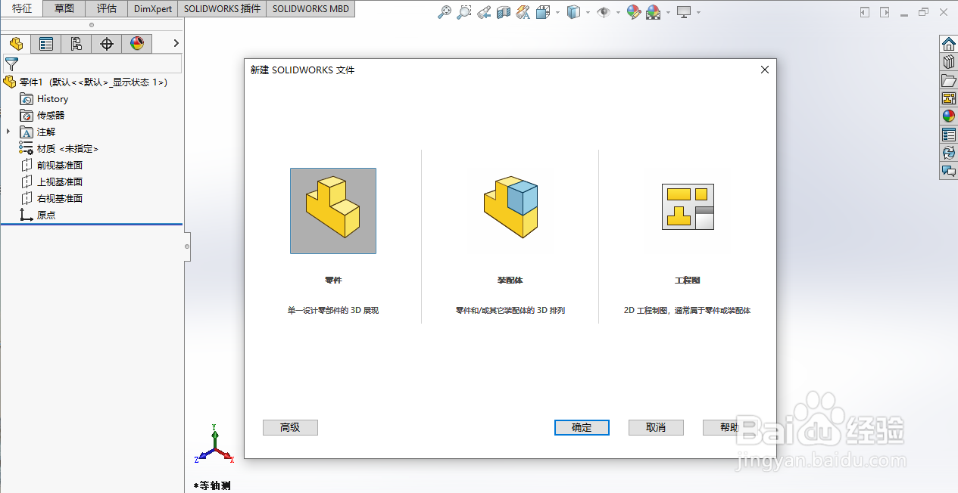Viewport: 958px width, 493px height.
Task: Click the expand-right window arrow icon
Action: click(885, 12)
